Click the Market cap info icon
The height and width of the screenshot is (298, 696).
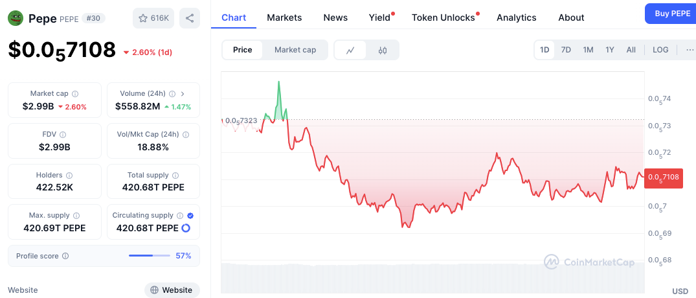point(75,94)
